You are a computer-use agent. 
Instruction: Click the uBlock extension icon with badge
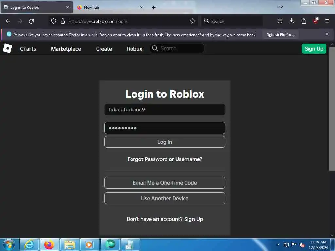(x=316, y=21)
